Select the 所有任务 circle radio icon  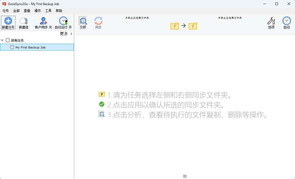pos(8,40)
